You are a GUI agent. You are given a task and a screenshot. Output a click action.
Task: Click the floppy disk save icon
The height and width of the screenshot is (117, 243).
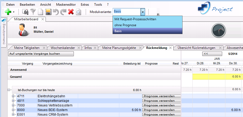pyautogui.click(x=48, y=12)
